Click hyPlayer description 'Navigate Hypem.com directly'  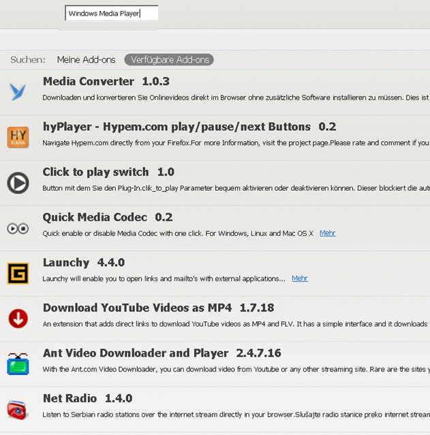click(x=236, y=143)
